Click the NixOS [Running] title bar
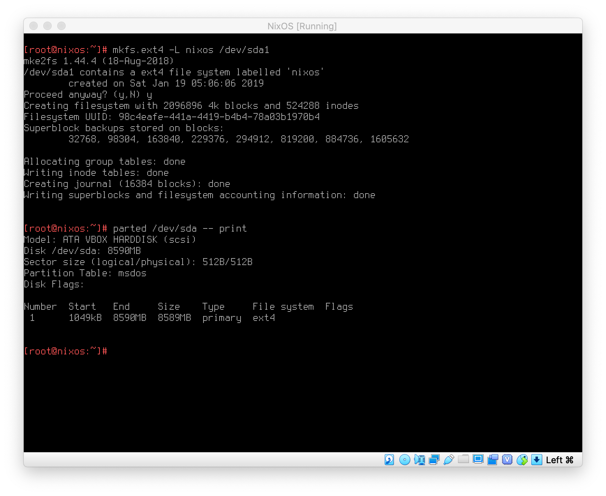 [302, 26]
